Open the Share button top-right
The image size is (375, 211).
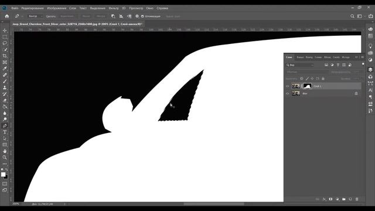[370, 16]
